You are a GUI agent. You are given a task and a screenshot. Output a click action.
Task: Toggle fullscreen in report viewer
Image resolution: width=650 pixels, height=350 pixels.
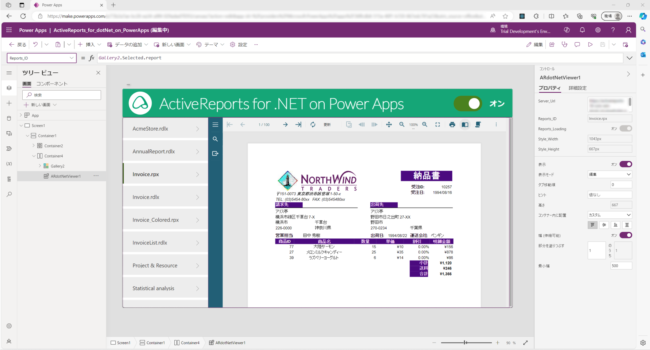[438, 124]
